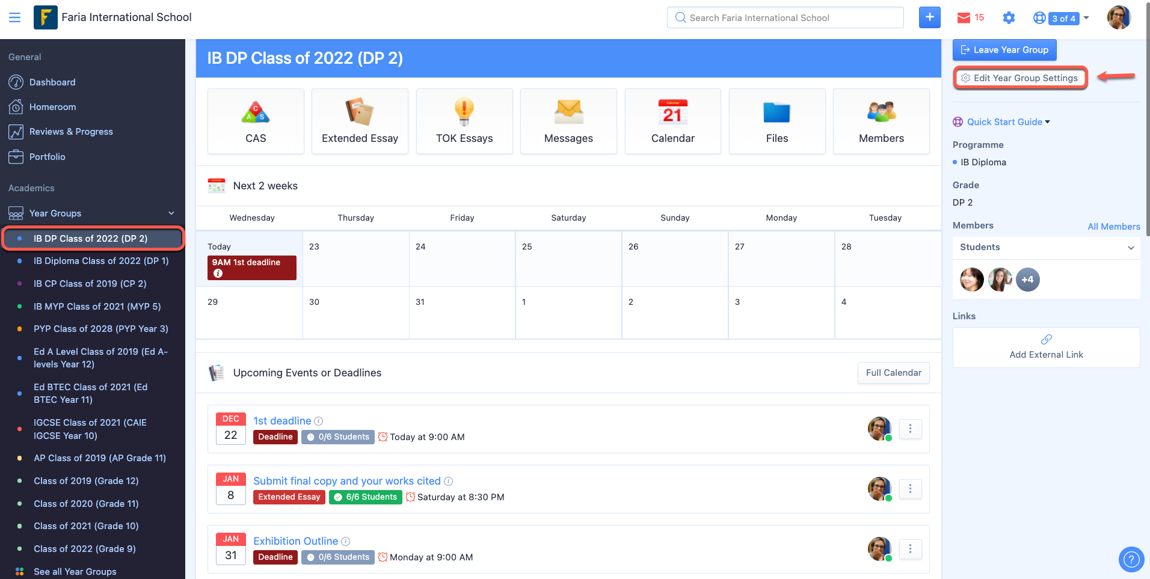Open three-dot menu for 1st deadline

910,429
